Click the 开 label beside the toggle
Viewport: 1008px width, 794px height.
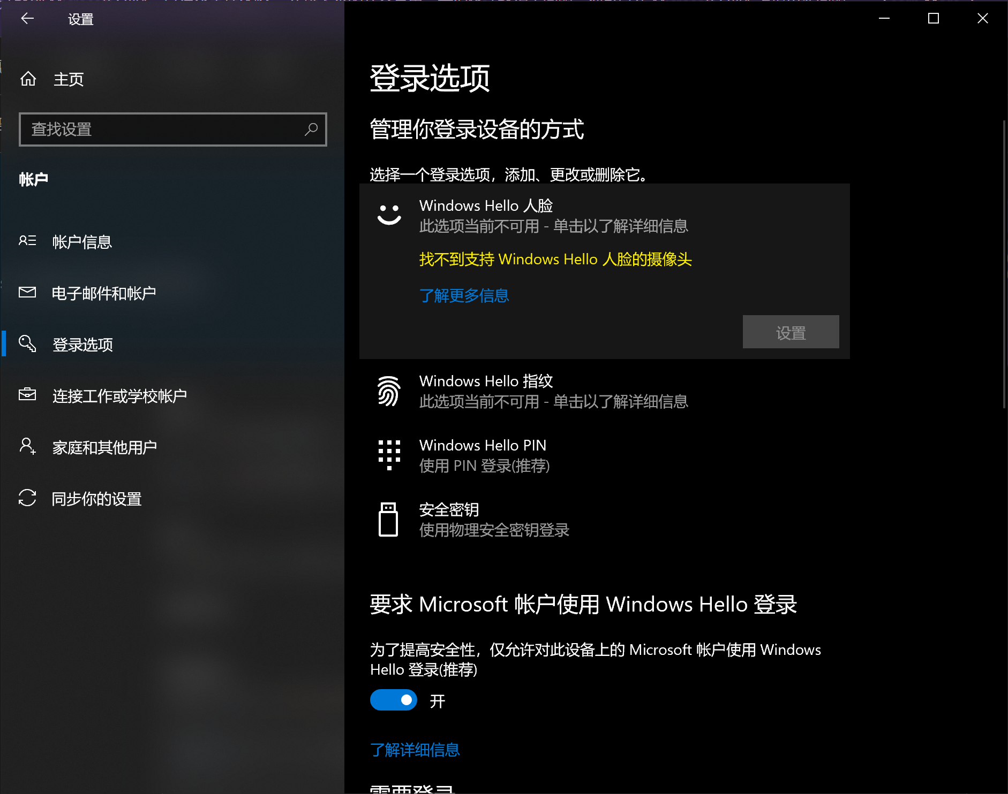(x=438, y=701)
